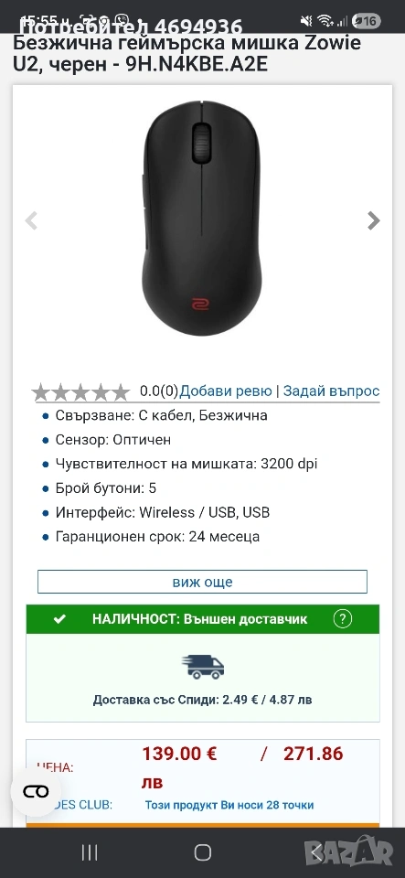This screenshot has width=405, height=878.
Task: Tap the delivery truck icon
Action: tap(203, 667)
